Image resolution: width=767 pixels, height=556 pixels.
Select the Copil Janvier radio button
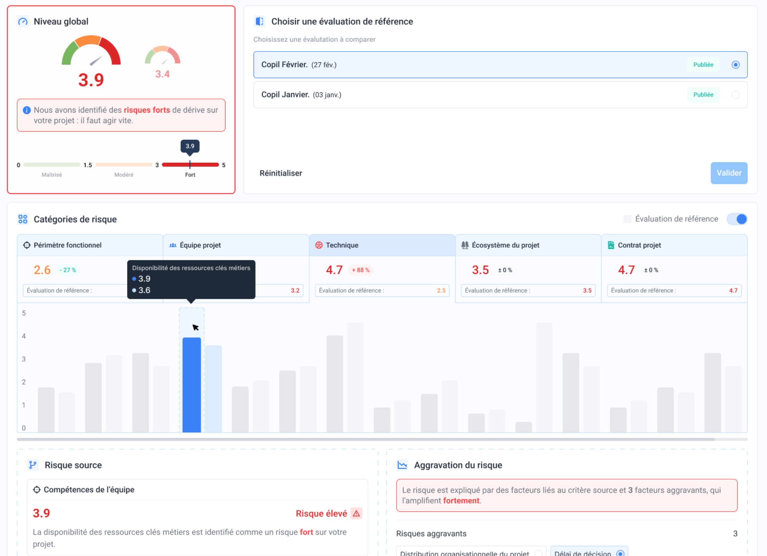pos(735,95)
